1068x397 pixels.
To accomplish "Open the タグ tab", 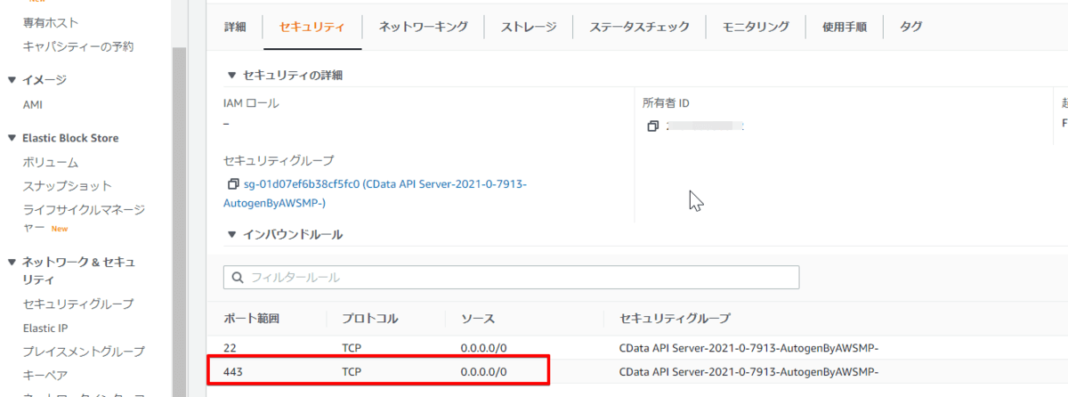I will click(910, 27).
